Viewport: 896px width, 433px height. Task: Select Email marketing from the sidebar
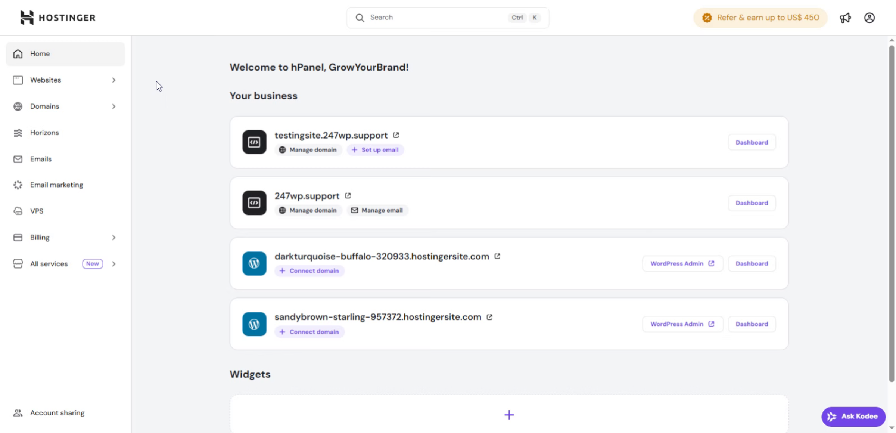[56, 185]
